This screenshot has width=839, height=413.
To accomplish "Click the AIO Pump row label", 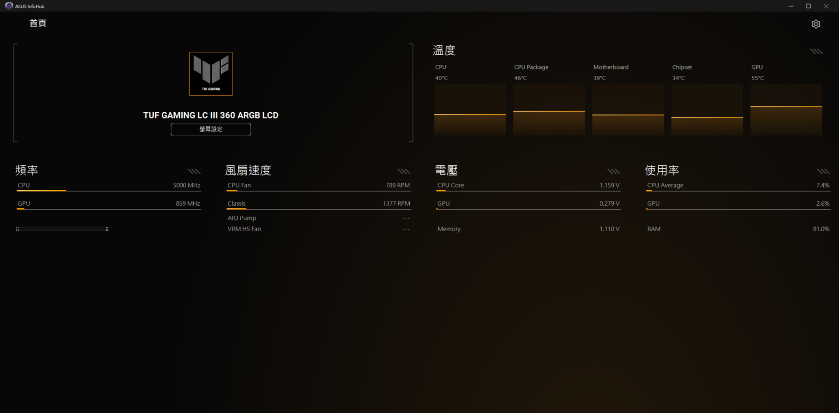I will click(242, 218).
